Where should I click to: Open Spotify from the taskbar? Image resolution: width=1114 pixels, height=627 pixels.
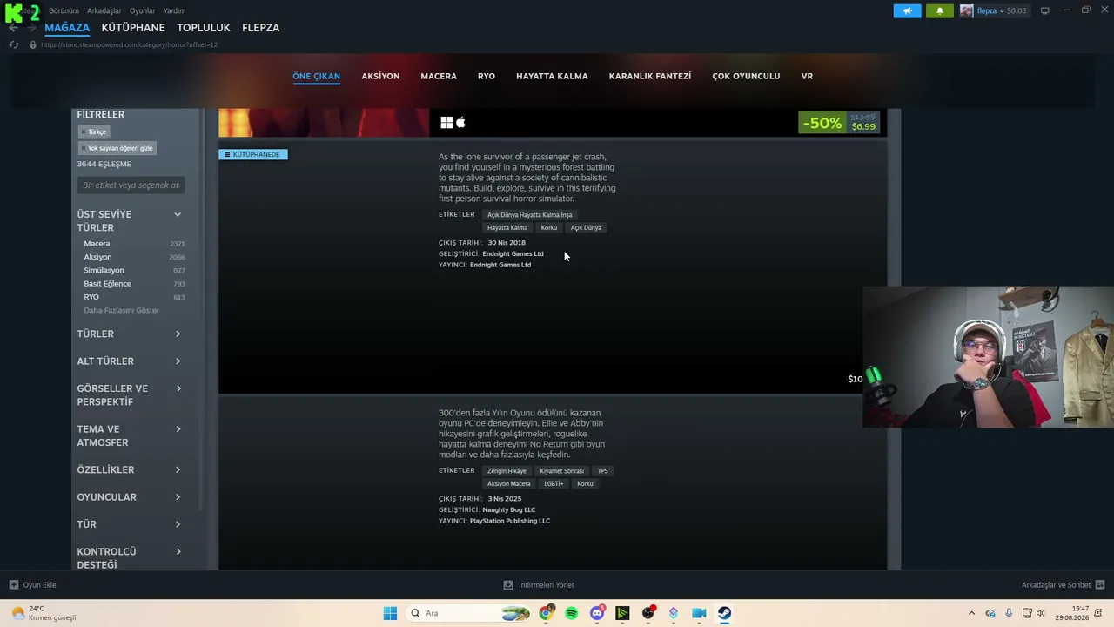click(x=571, y=613)
